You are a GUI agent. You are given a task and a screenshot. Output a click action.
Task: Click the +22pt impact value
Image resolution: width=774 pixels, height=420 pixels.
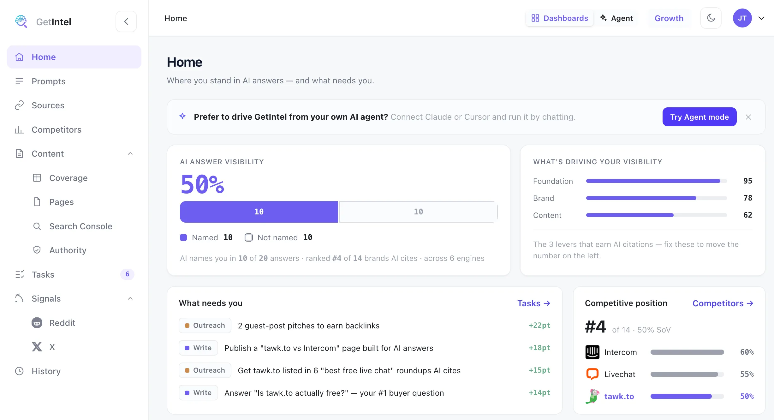[x=539, y=325]
